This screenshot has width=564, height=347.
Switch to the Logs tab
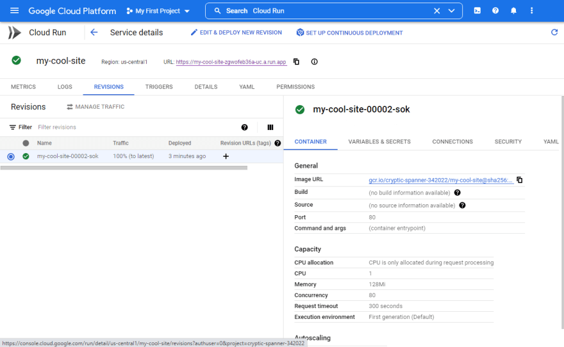click(x=65, y=87)
